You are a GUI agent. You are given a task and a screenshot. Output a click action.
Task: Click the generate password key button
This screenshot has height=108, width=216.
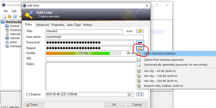pos(140,48)
